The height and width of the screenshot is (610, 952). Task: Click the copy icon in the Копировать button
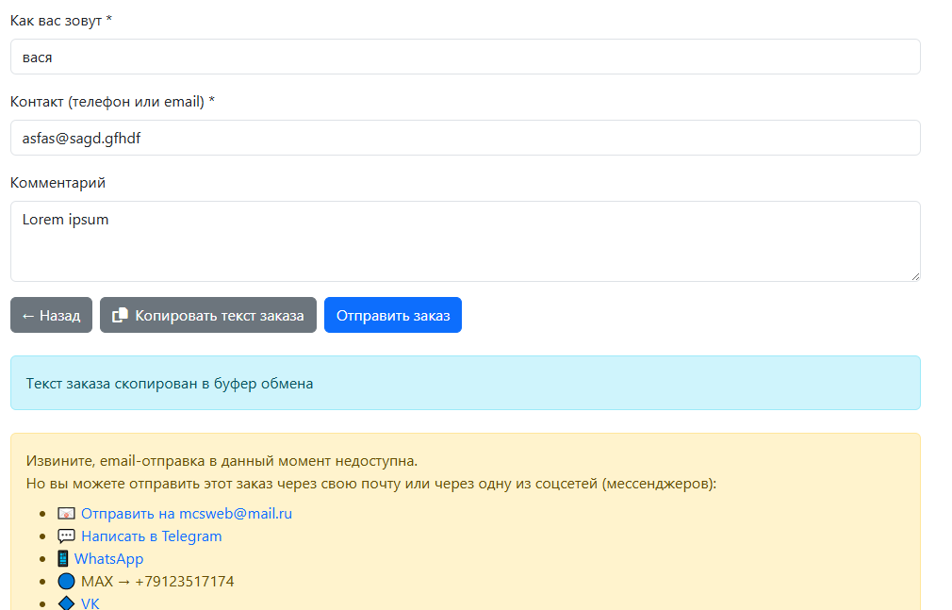120,316
